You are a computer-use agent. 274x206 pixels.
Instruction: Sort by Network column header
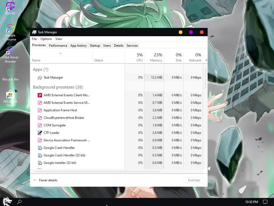coord(193,57)
